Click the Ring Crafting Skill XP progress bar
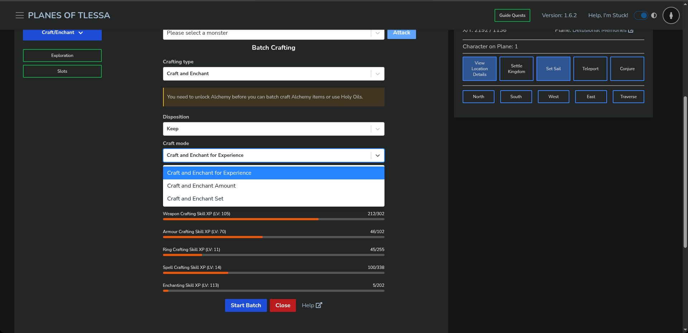 pyautogui.click(x=273, y=255)
